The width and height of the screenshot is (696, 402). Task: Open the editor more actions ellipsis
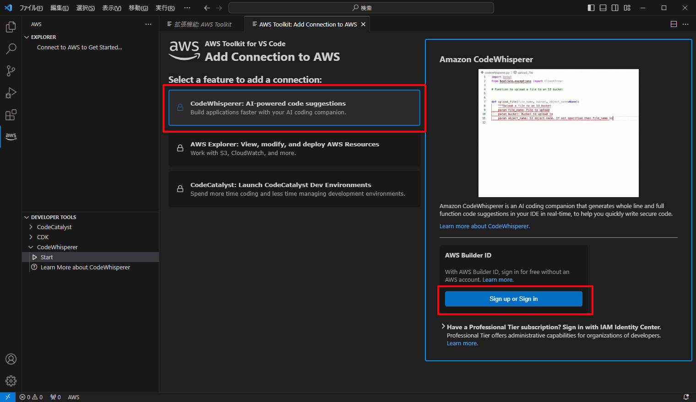tap(685, 24)
